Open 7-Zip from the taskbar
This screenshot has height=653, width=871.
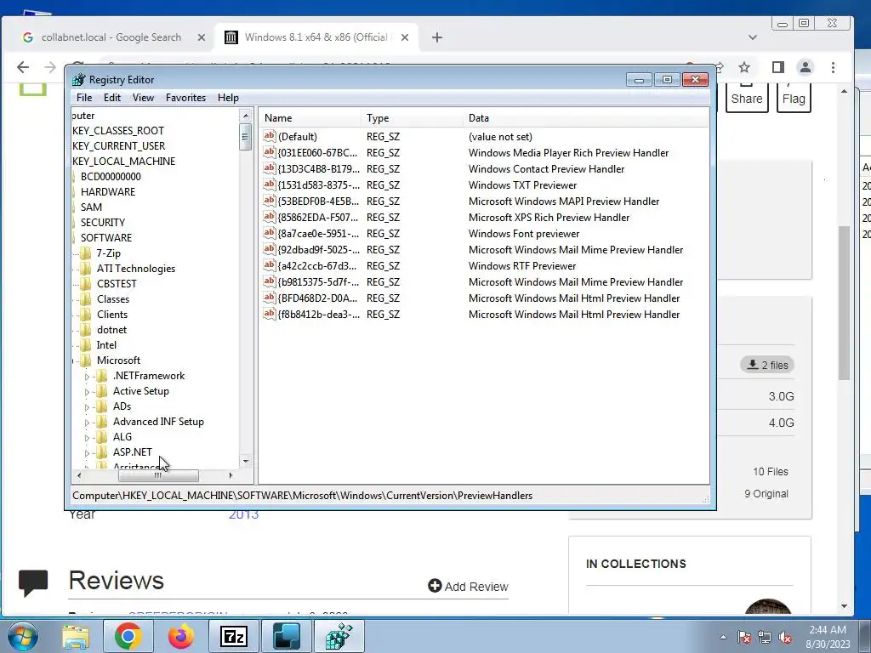tap(234, 636)
